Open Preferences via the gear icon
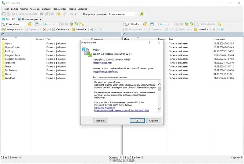Screen dimensions: 244x164 (59, 14)
